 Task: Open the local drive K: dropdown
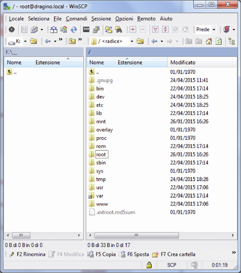click(25, 41)
